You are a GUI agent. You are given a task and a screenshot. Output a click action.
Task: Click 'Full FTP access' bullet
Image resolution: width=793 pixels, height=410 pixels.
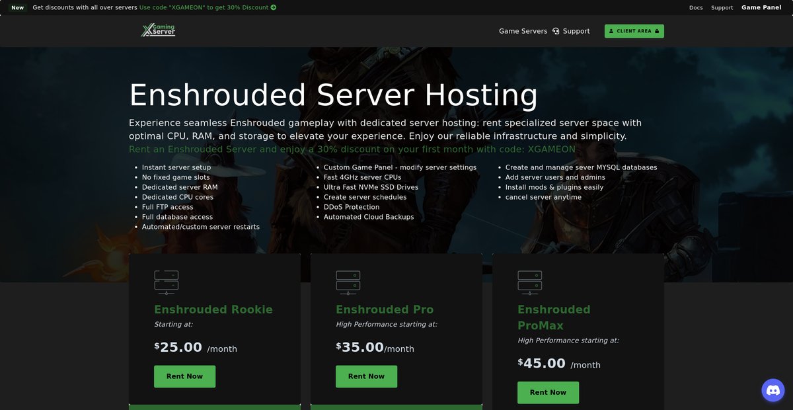coord(168,207)
